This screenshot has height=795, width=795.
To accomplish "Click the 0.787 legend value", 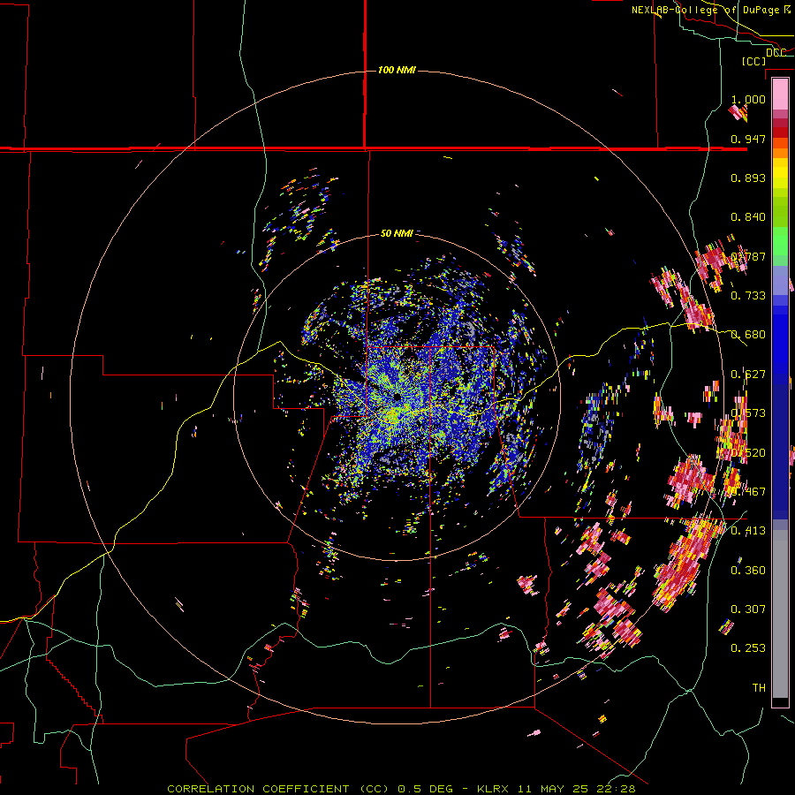I will point(748,256).
